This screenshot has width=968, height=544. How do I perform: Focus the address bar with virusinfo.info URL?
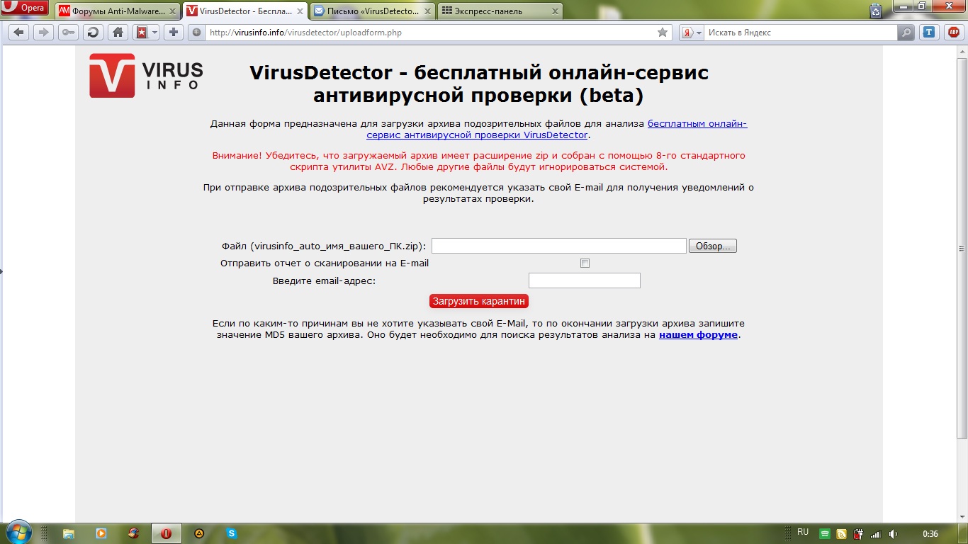[x=431, y=33]
